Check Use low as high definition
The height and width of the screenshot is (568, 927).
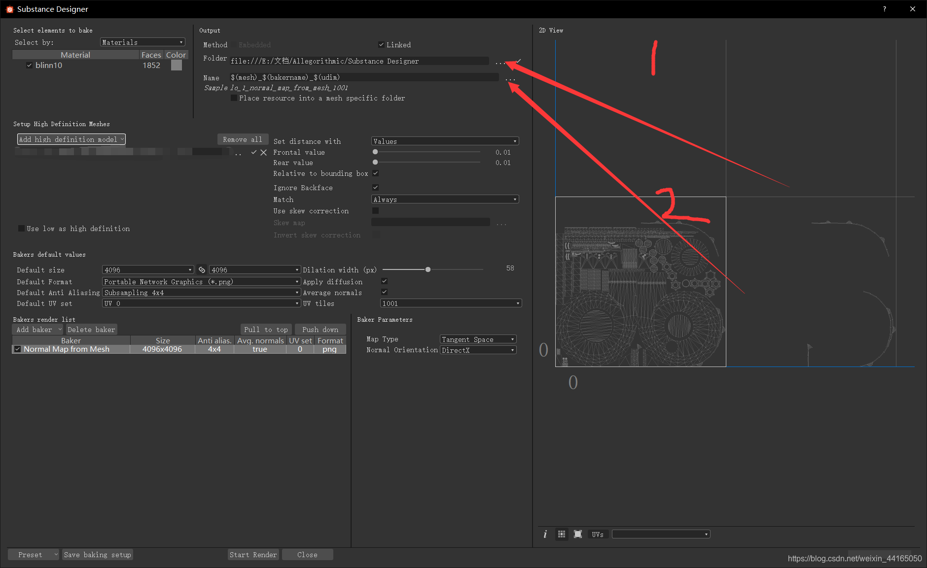click(21, 229)
